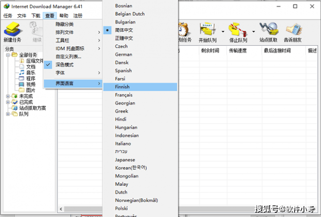Select the 视频 category in tree

[x=27, y=84]
